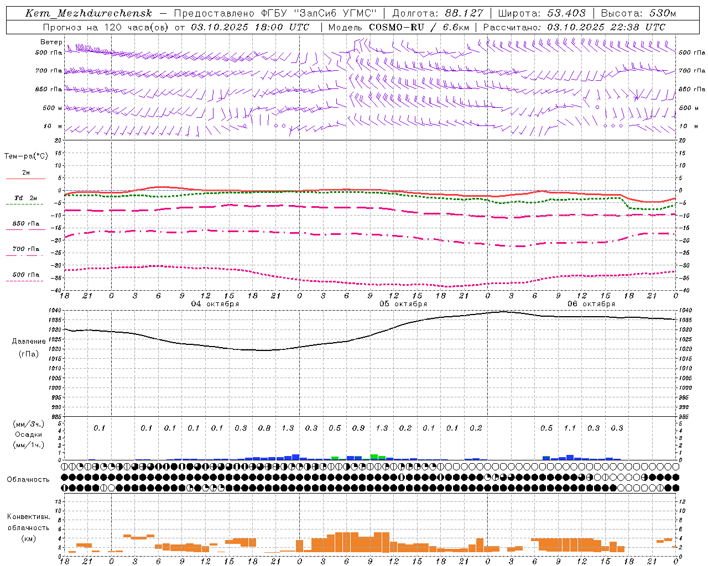Click the '(мм/1ч.)' precipitation unit label
The width and height of the screenshot is (708, 566).
click(29, 445)
